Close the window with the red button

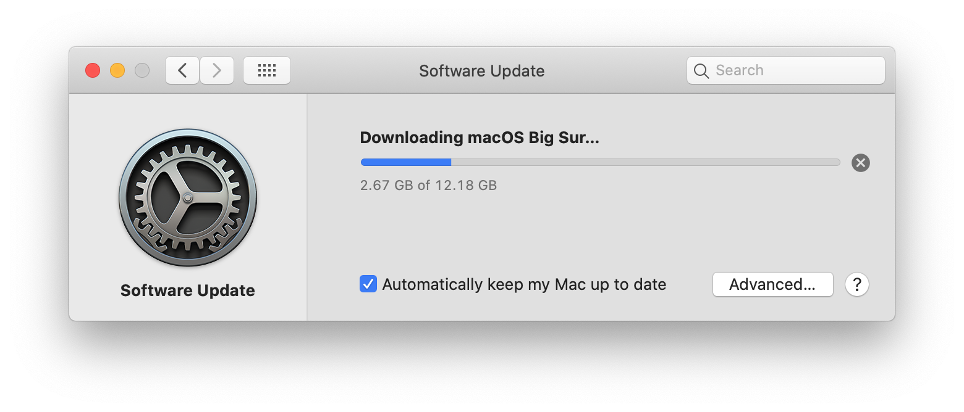[93, 70]
